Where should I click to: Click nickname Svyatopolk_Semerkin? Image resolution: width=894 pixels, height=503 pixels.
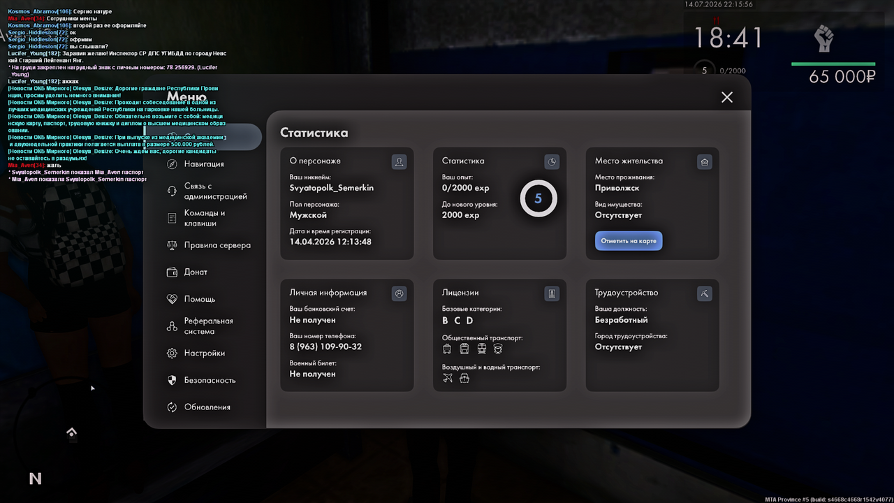pyautogui.click(x=332, y=188)
